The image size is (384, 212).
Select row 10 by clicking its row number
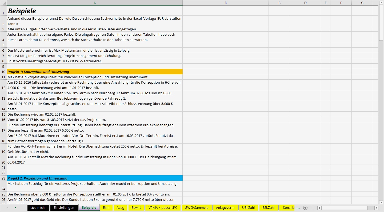[x=3, y=72]
